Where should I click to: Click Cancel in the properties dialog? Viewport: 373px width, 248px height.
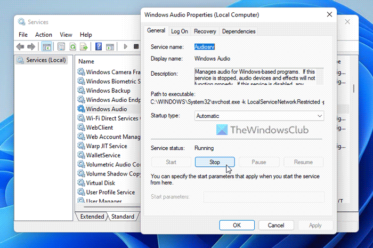[x=276, y=225]
